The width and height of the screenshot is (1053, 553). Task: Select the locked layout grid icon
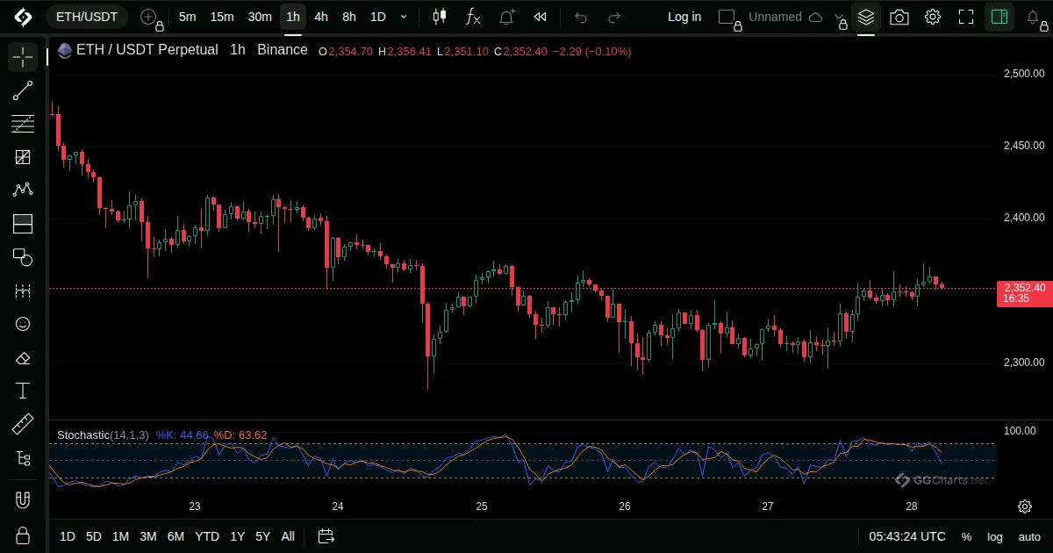tap(727, 17)
